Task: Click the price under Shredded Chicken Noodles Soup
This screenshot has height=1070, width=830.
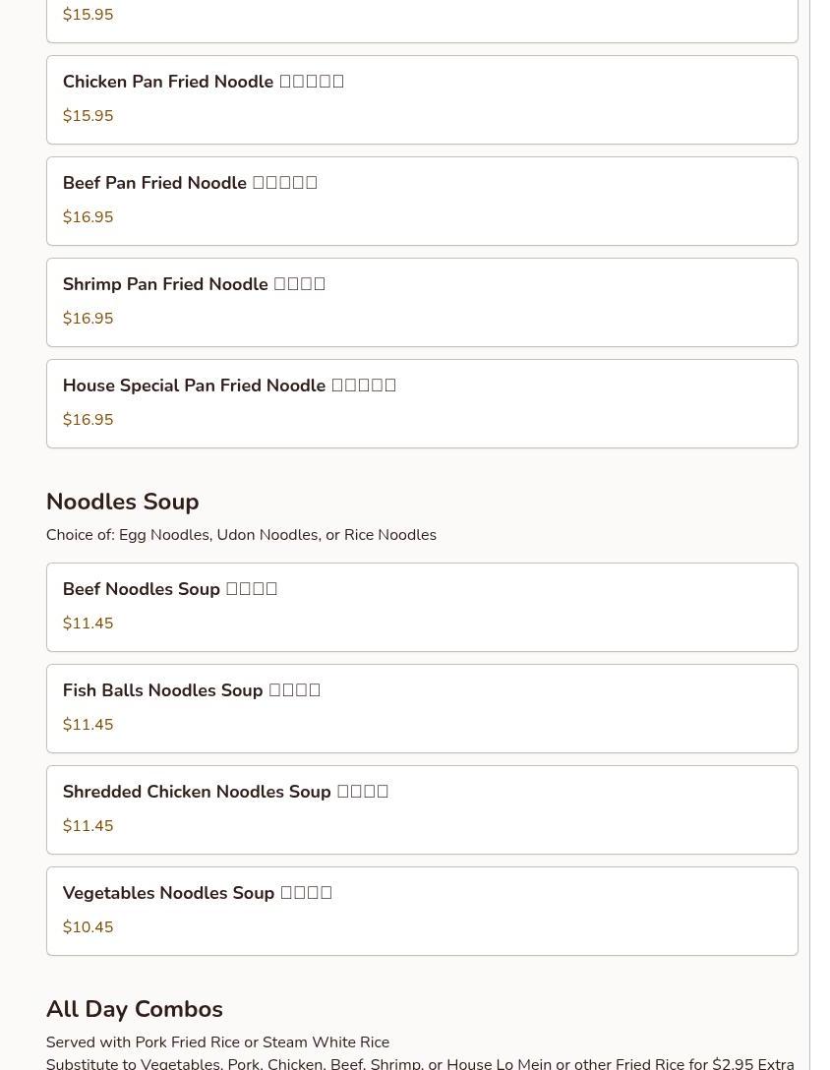Action: pos(88,826)
